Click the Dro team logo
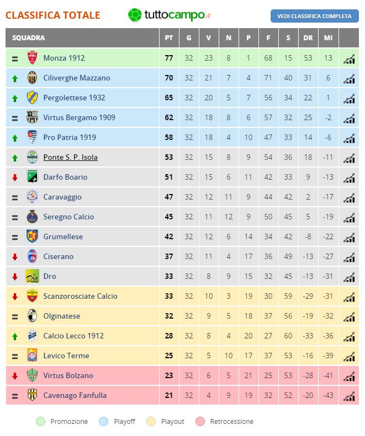 (x=32, y=276)
